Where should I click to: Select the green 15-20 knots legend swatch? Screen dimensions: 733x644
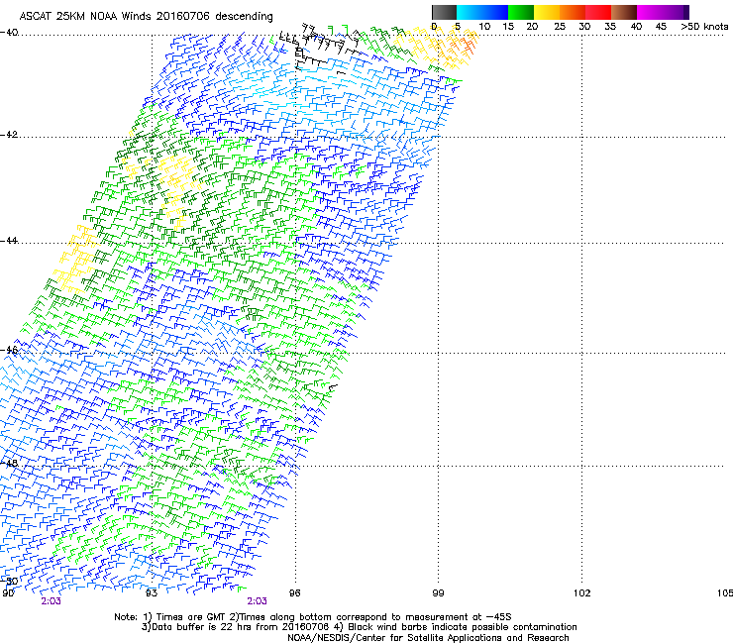[x=521, y=12]
